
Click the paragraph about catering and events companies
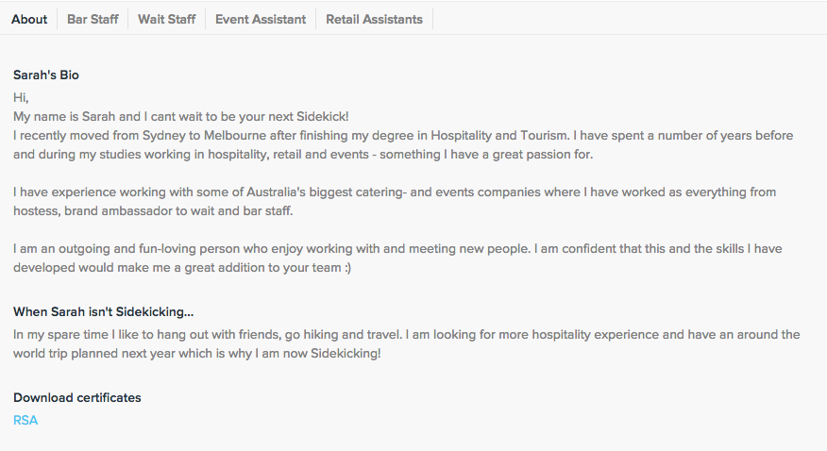point(395,192)
